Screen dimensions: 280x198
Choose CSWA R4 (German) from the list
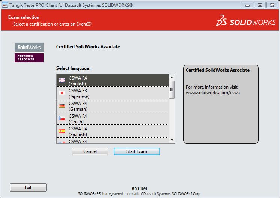(x=113, y=106)
